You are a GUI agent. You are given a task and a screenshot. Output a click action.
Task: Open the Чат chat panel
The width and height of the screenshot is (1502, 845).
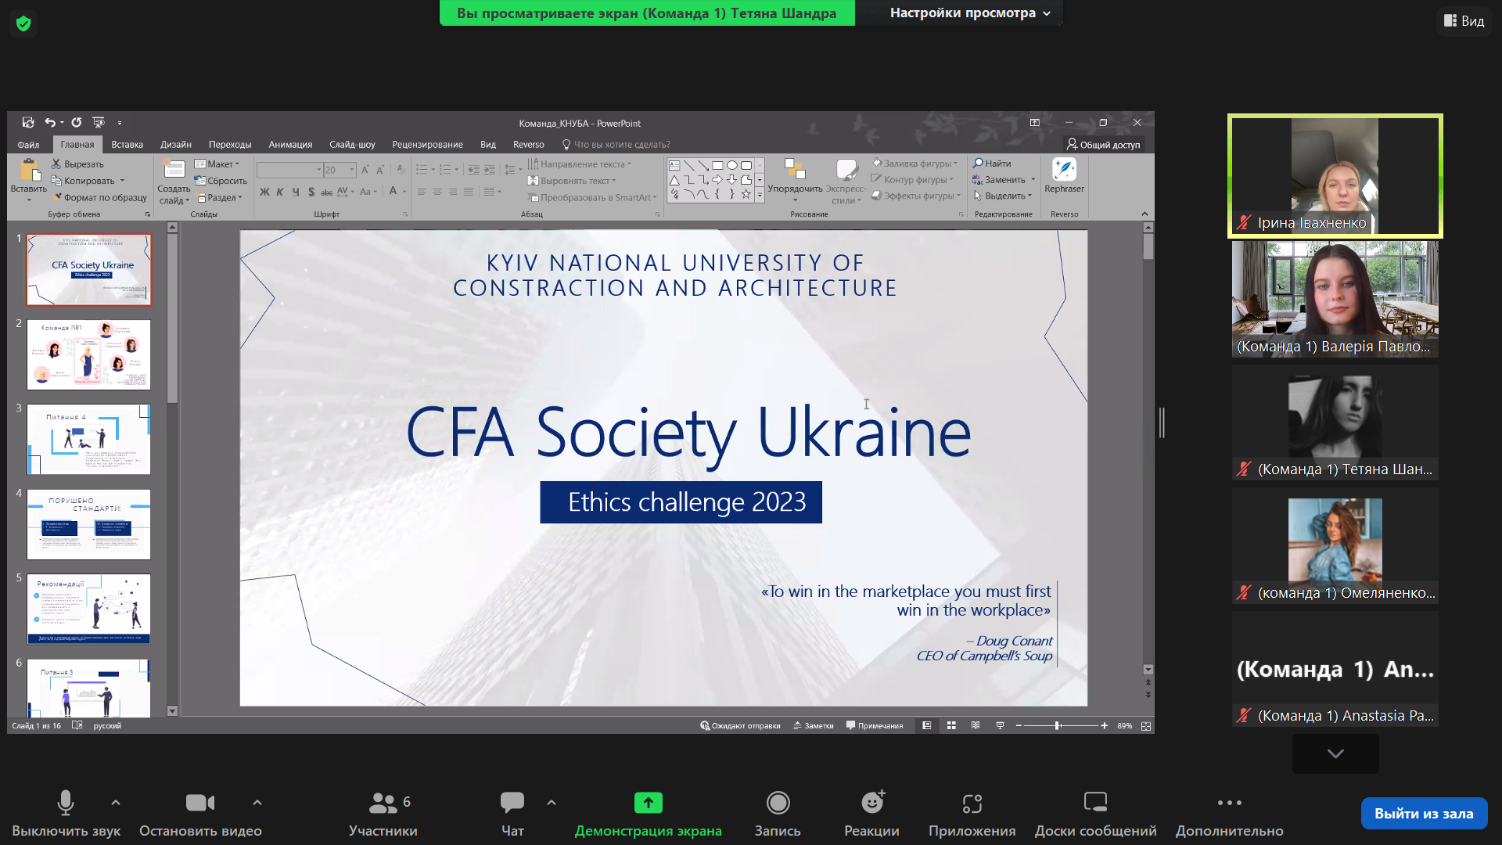(x=512, y=814)
